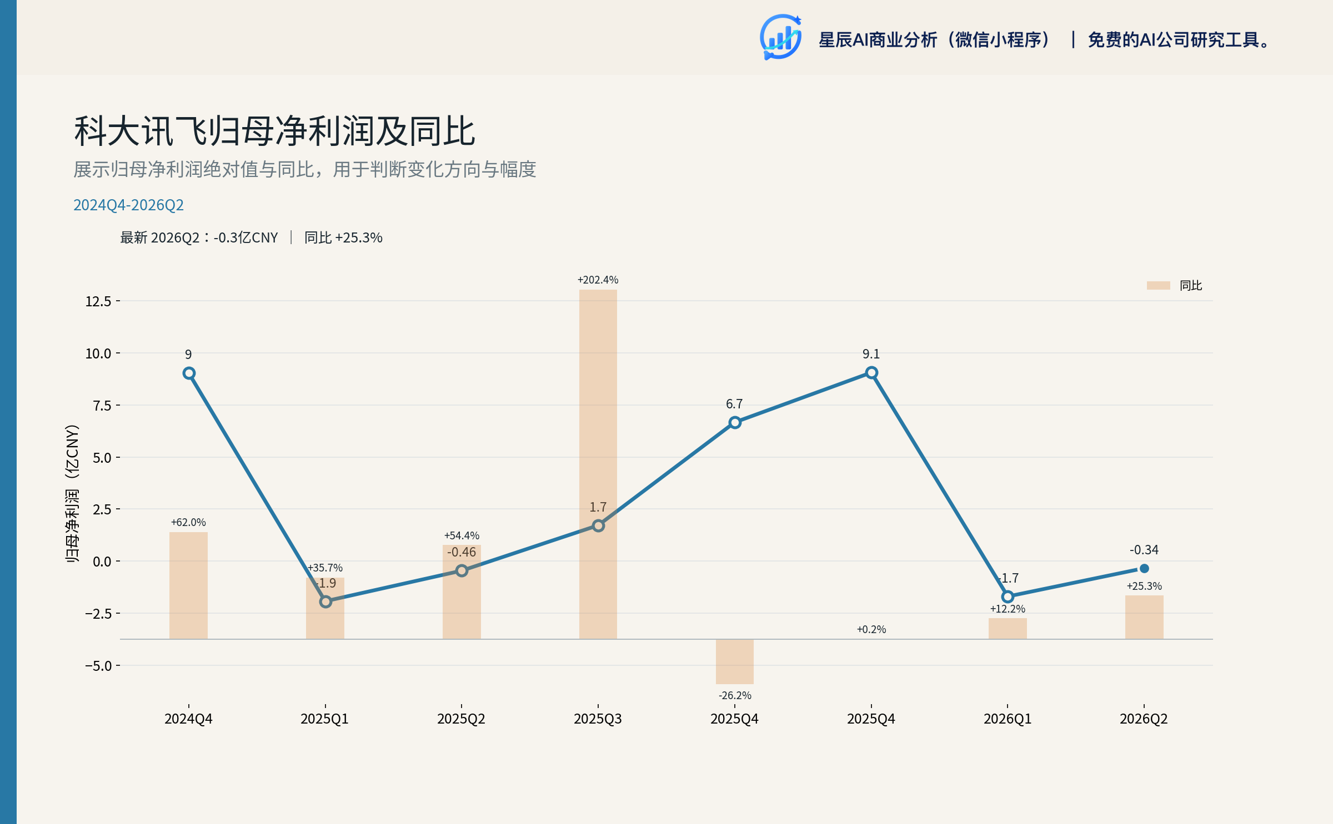Click the x-axis label 2025Q1

point(325,719)
